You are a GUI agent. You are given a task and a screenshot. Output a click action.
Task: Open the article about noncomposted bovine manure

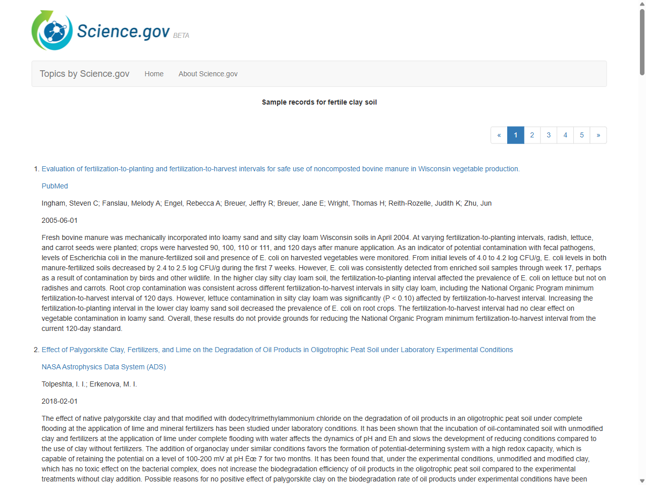(x=280, y=169)
